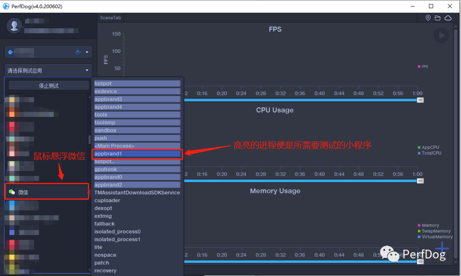Toggle the TotalCPU legend entry

[429, 153]
